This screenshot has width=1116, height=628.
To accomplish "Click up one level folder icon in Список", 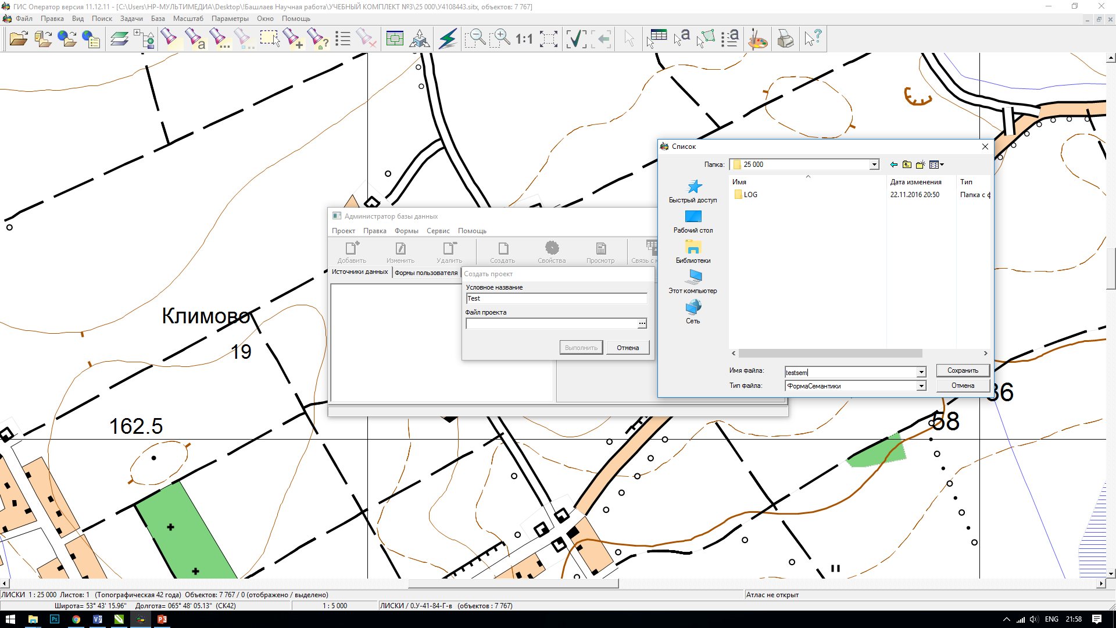I will click(x=907, y=165).
